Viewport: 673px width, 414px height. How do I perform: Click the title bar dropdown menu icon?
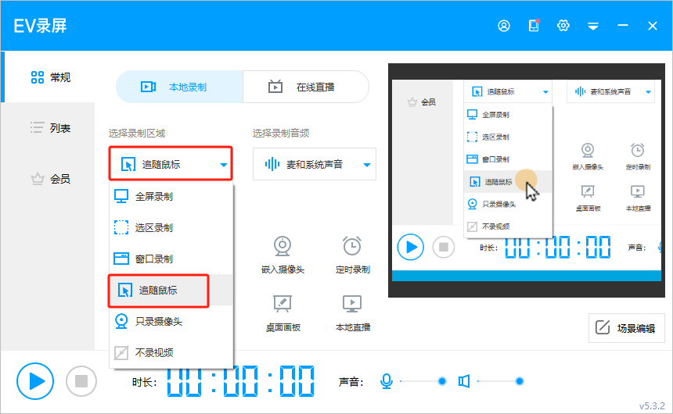(x=593, y=27)
